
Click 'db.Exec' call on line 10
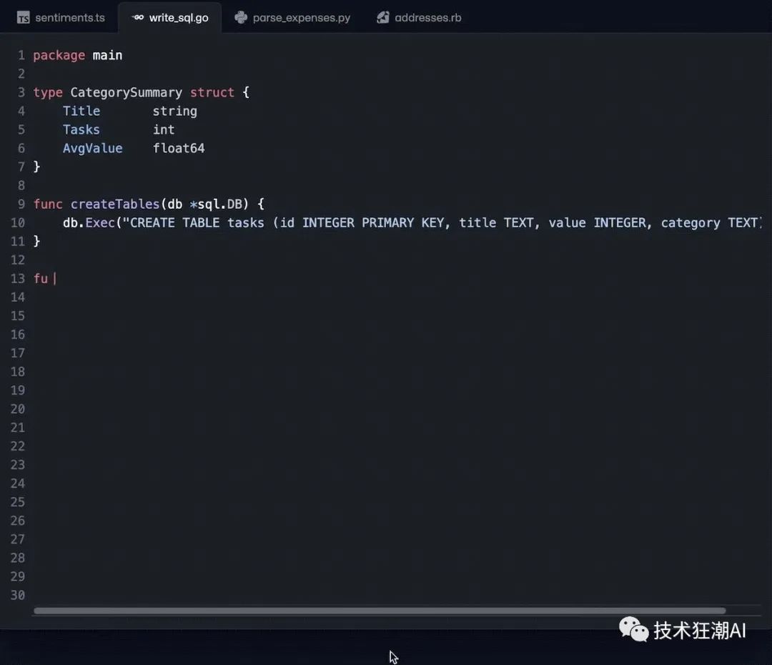(89, 223)
